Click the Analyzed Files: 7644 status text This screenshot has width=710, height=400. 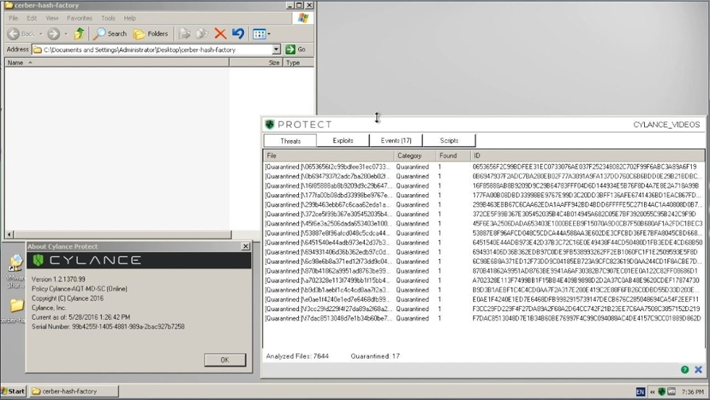tap(297, 356)
